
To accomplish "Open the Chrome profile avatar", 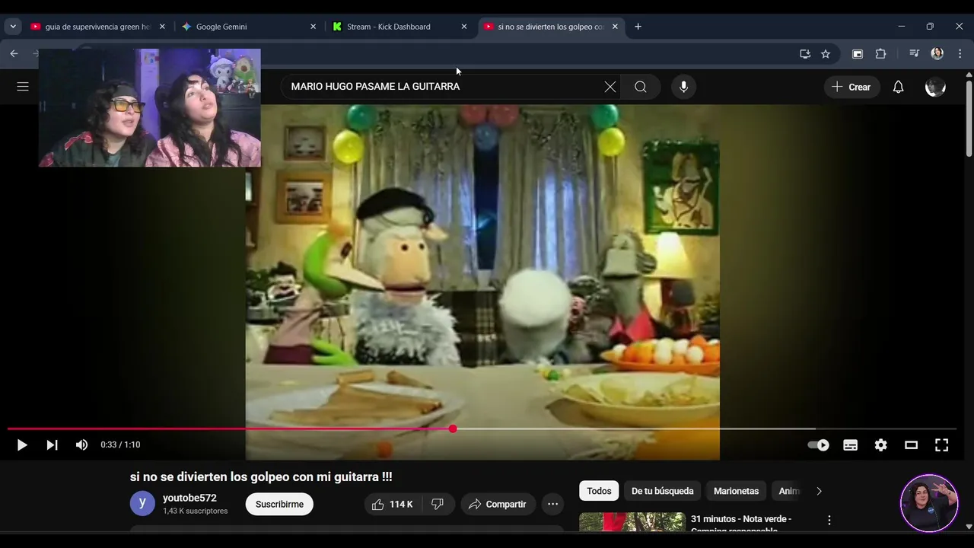I will tap(937, 54).
